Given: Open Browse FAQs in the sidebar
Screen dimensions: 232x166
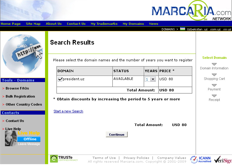Looking at the screenshot, I should [17, 88].
